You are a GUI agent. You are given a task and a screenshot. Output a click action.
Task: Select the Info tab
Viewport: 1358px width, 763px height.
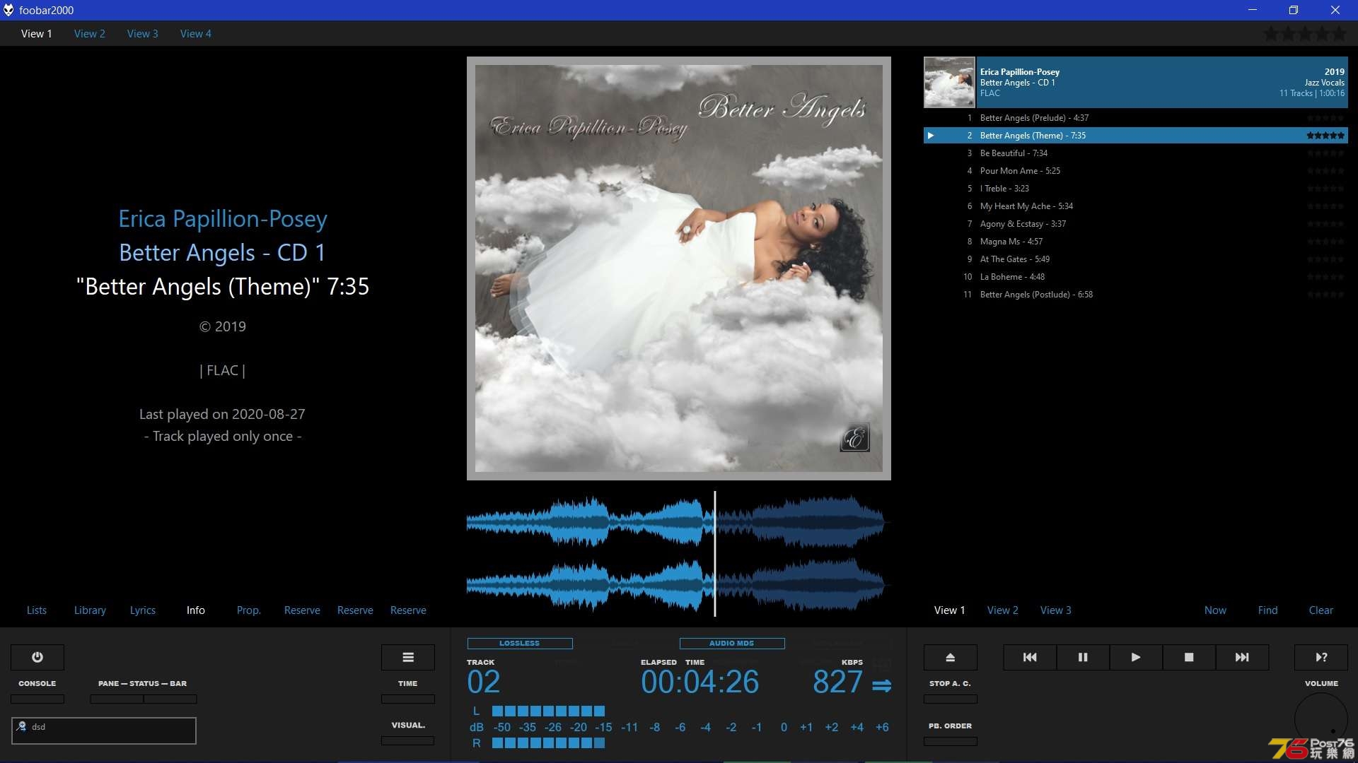pyautogui.click(x=195, y=610)
